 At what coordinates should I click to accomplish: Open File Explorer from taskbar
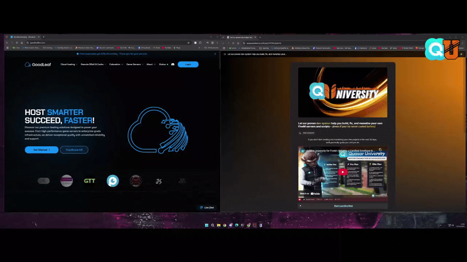pos(218,225)
